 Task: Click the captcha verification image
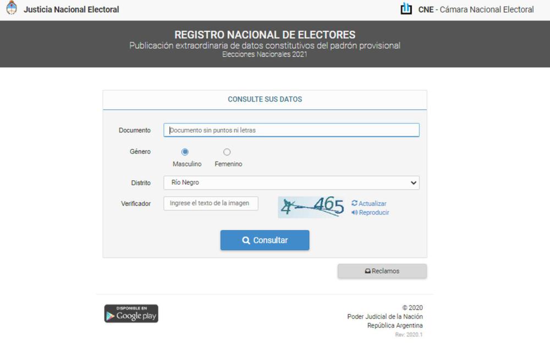[x=312, y=207]
